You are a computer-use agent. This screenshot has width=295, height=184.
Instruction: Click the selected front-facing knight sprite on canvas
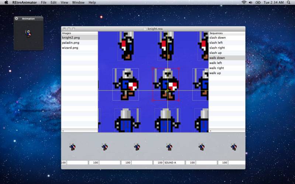click(166, 84)
